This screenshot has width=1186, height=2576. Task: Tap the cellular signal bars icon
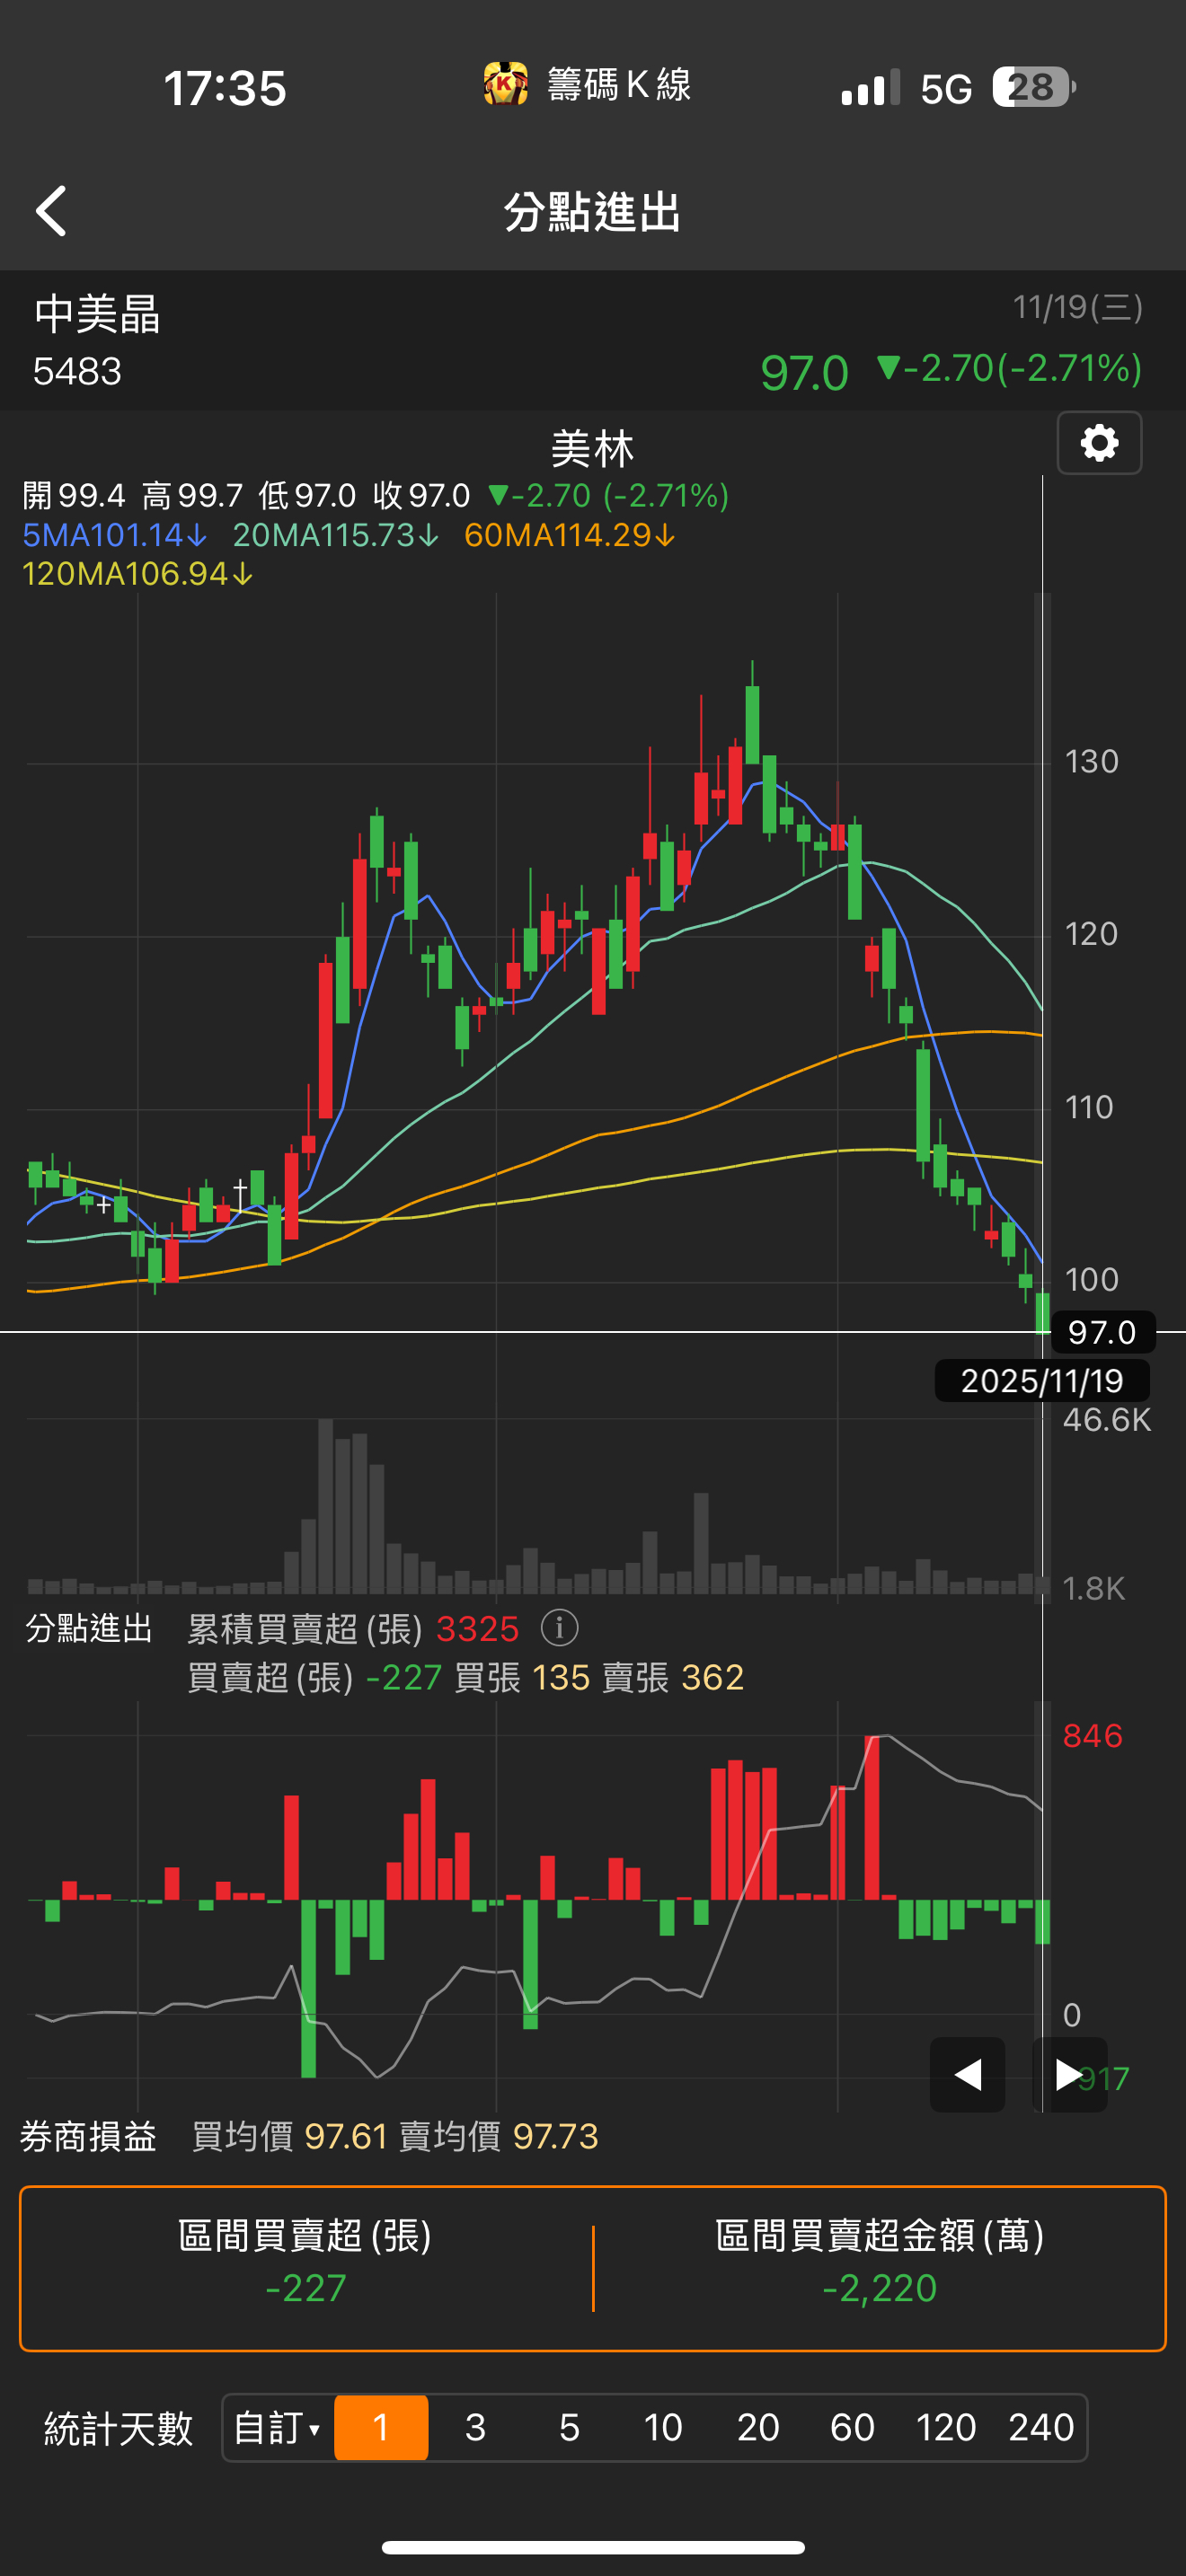[870, 88]
